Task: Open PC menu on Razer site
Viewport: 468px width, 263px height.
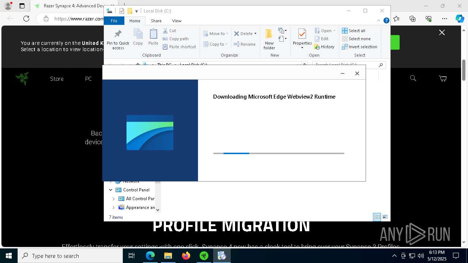Action: point(88,79)
